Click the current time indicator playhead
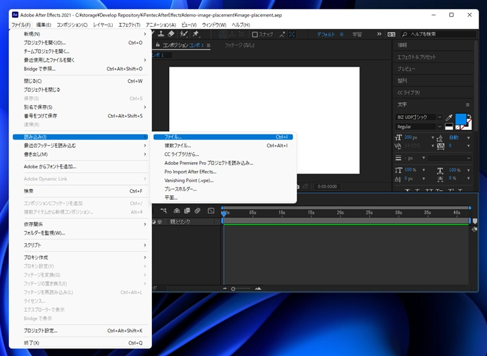 coord(224,213)
